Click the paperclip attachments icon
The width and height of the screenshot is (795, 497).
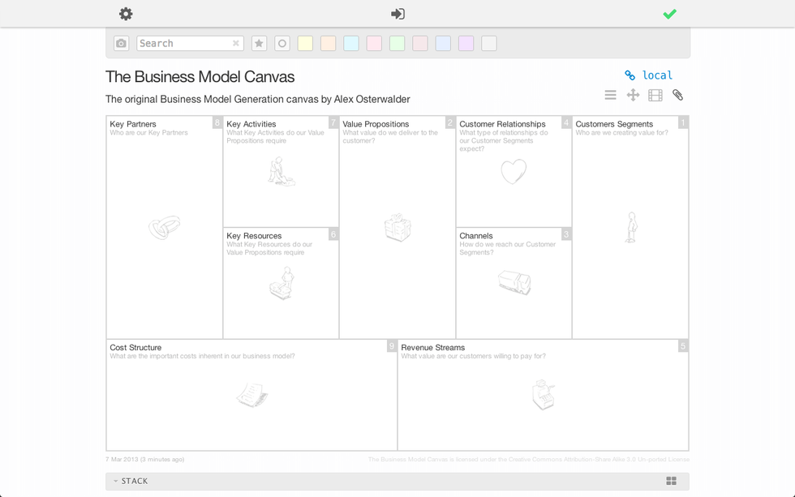(678, 95)
